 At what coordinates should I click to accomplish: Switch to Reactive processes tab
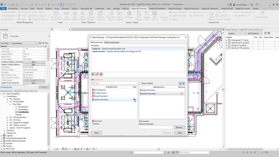point(112,42)
